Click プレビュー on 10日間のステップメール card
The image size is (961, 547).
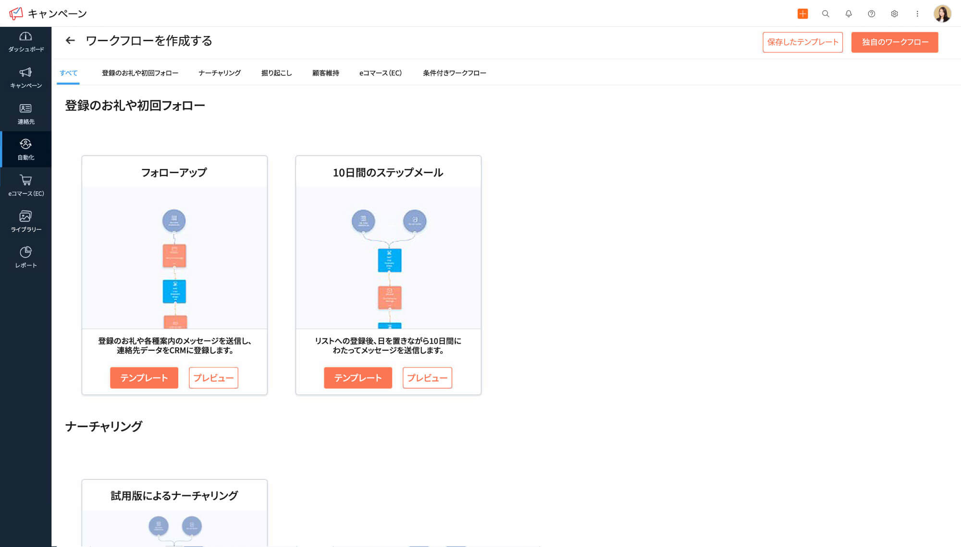coord(427,378)
